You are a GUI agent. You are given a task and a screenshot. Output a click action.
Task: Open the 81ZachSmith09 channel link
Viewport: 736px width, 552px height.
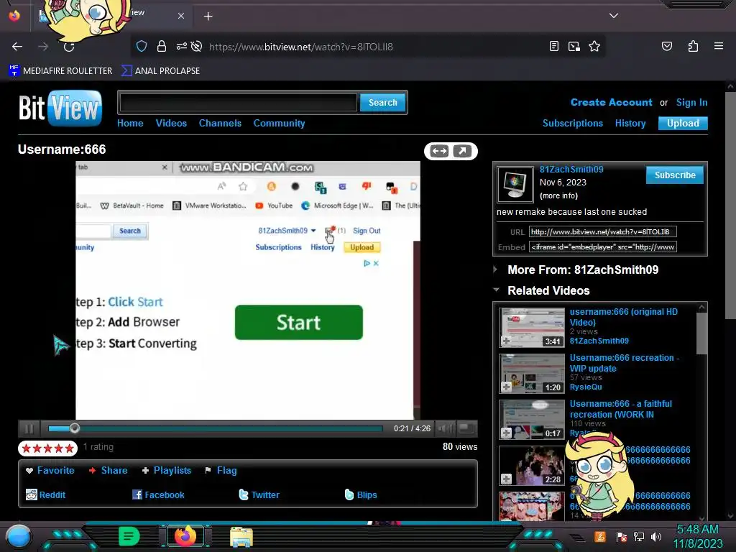[x=571, y=170]
